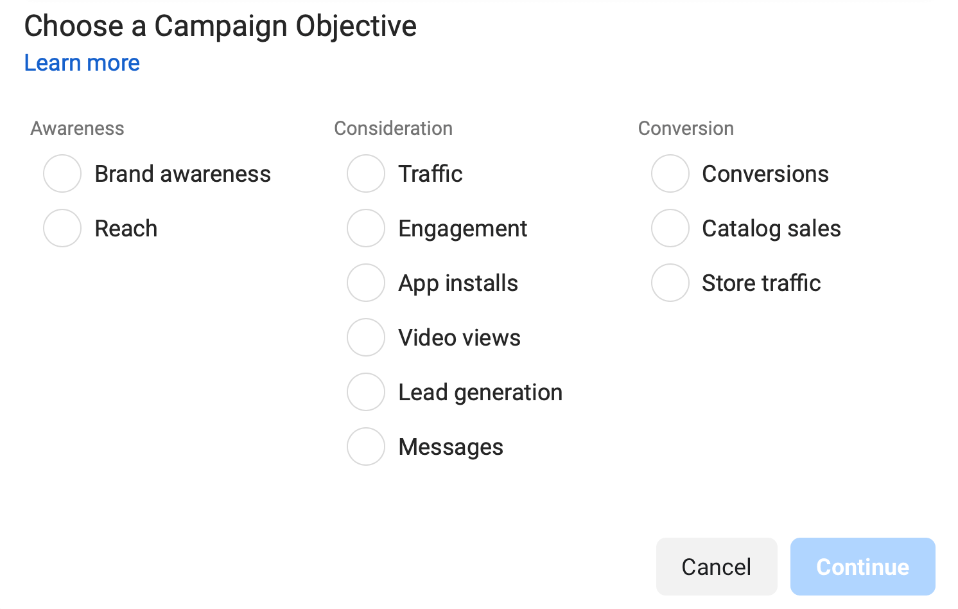Screen dimensions: 958x609
Task: Click the blue Continue button
Action: pos(863,567)
